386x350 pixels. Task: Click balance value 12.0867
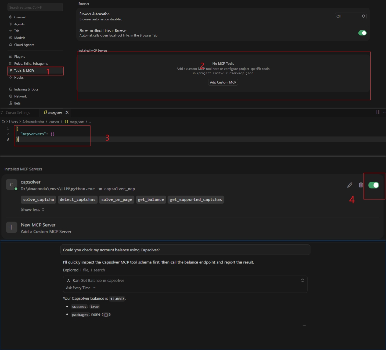point(117,299)
